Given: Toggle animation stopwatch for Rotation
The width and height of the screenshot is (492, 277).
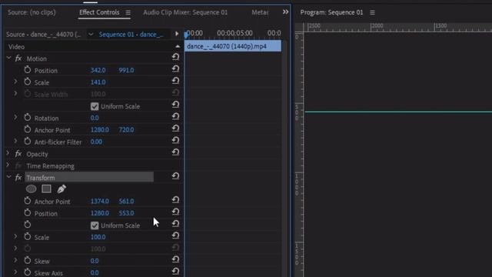Looking at the screenshot, I should [x=28, y=118].
